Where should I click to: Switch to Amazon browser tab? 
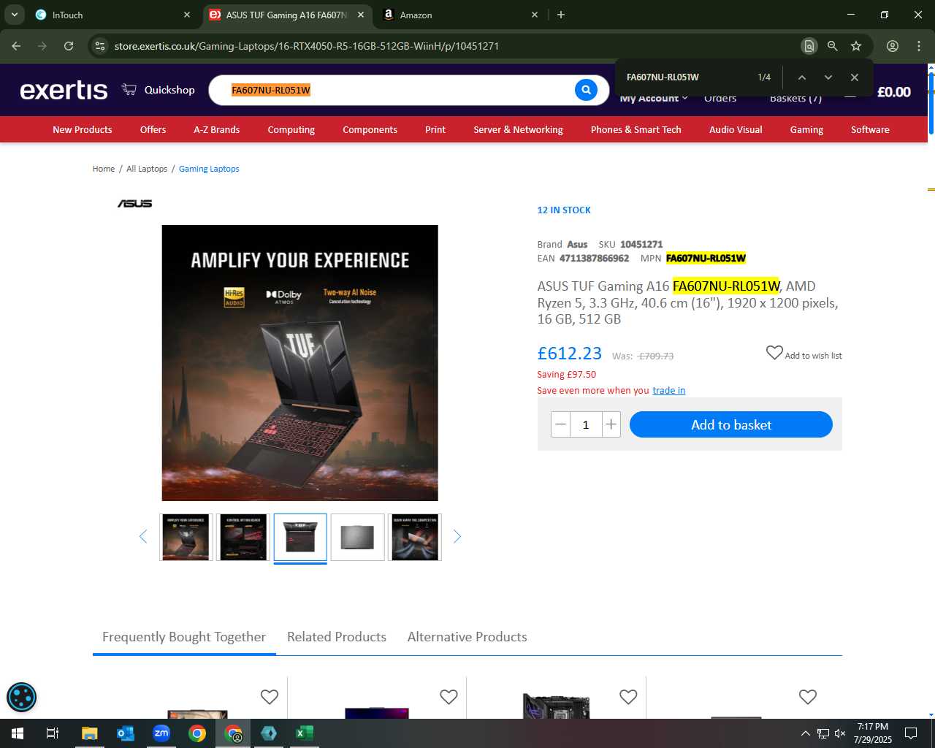coord(462,15)
